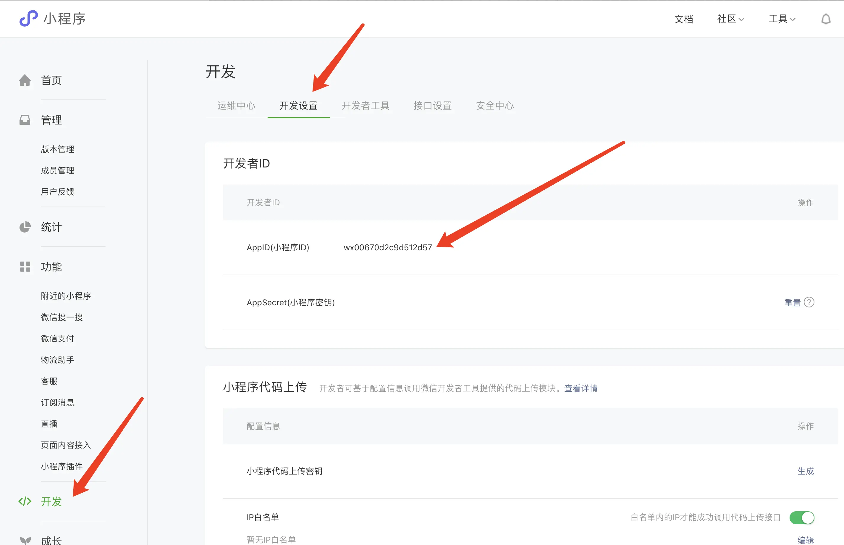Click the pie chart icon beside 统计
Screen dimensions: 844x545
click(x=25, y=227)
